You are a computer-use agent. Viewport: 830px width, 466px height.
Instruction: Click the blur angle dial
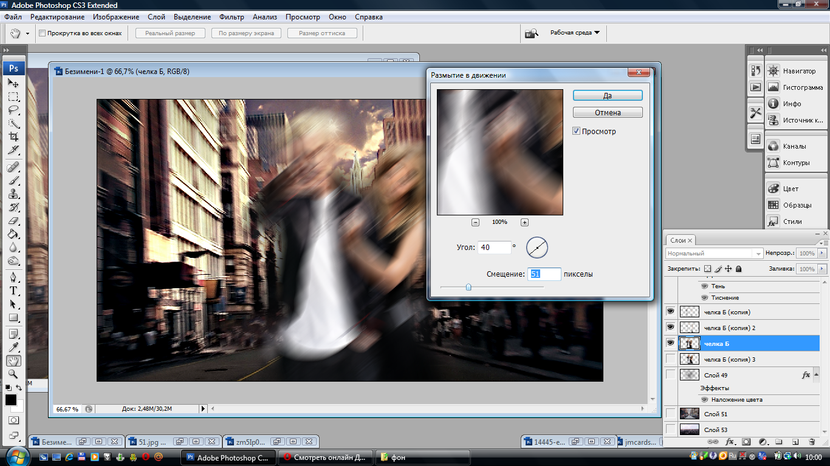[x=537, y=247]
